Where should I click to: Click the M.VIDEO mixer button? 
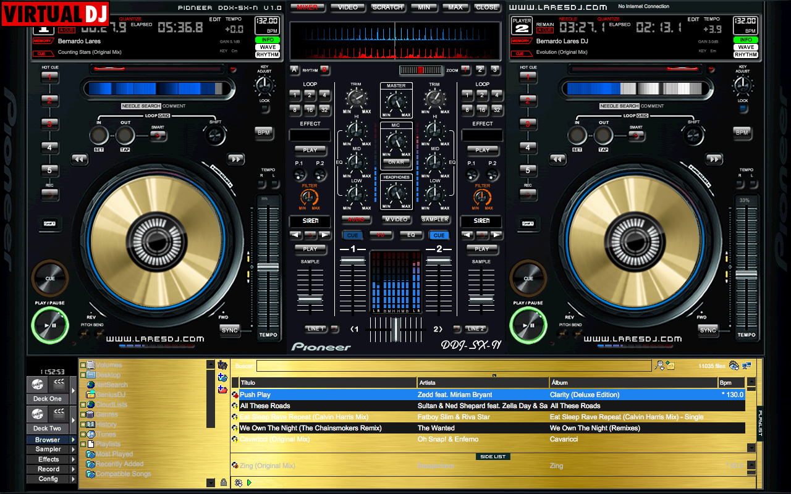(x=396, y=219)
